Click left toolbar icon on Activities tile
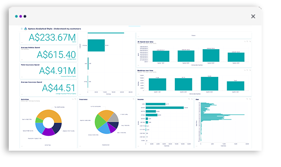 coord(73,99)
